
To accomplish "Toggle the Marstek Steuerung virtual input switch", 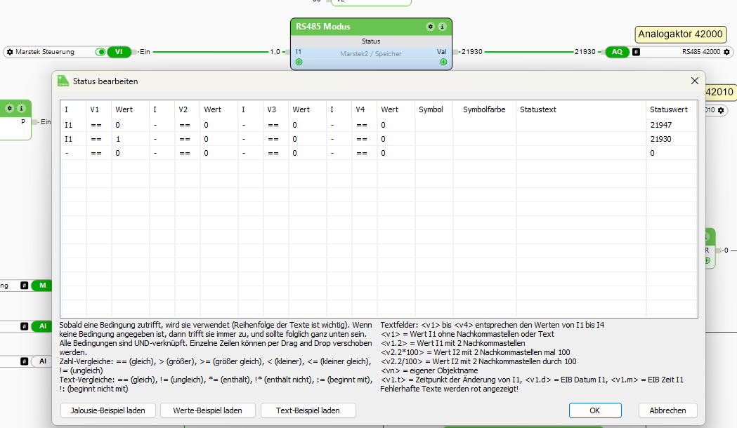I will pyautogui.click(x=100, y=52).
